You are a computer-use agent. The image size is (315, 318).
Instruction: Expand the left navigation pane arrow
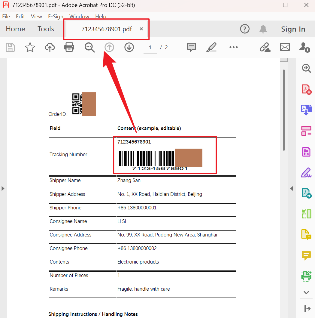coord(3,188)
